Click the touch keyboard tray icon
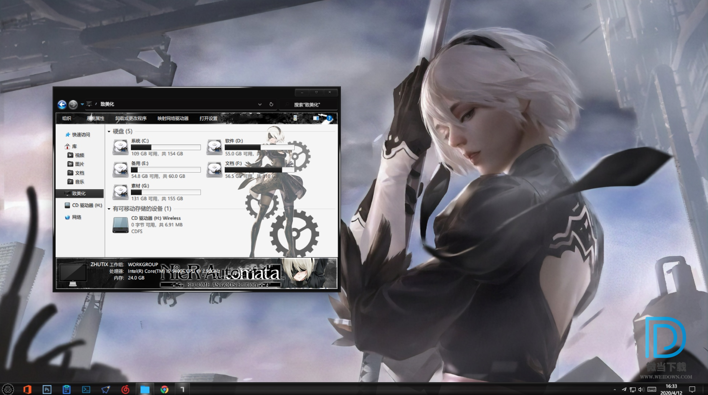 [652, 389]
